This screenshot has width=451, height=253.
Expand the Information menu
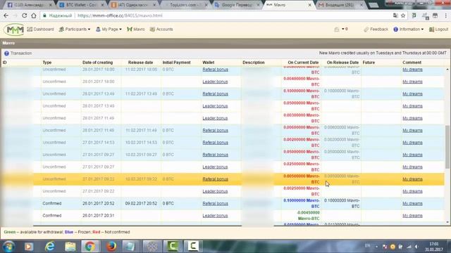pos(409,30)
